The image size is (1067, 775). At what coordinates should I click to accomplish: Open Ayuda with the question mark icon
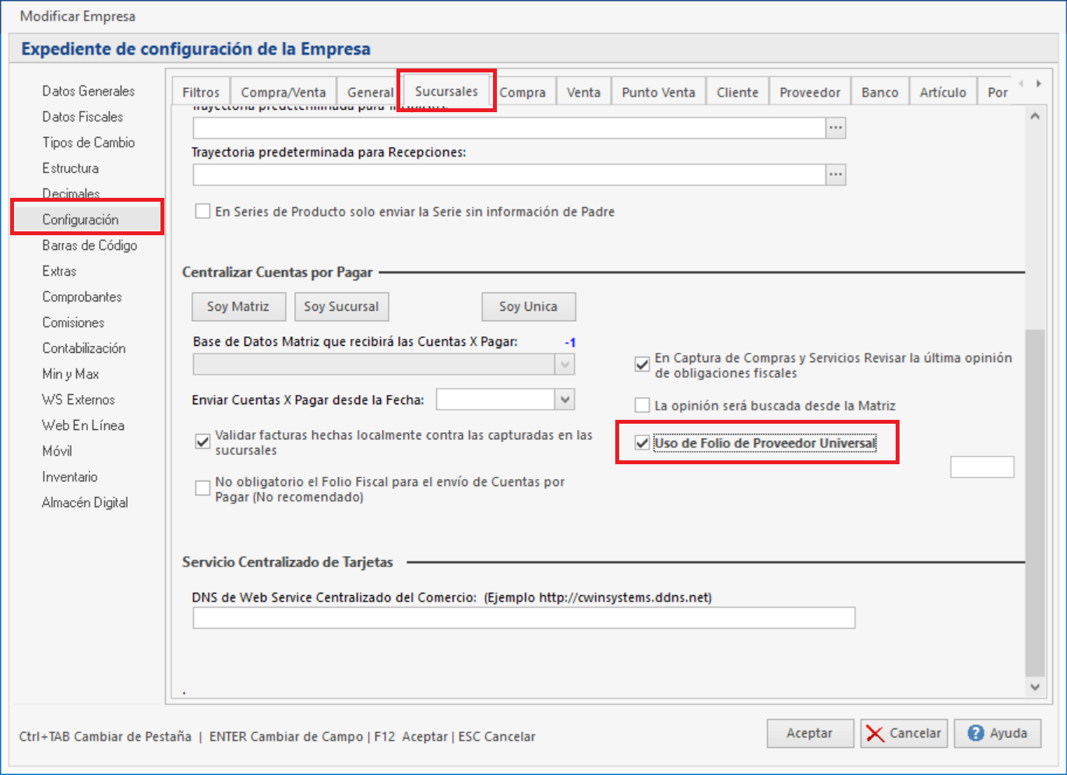997,734
